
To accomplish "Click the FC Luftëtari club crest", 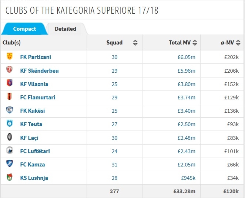I will point(10,150).
